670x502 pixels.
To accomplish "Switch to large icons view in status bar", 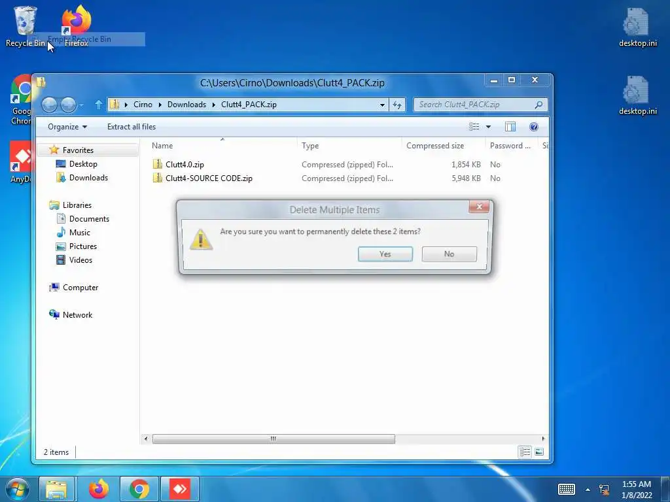I will pos(539,452).
